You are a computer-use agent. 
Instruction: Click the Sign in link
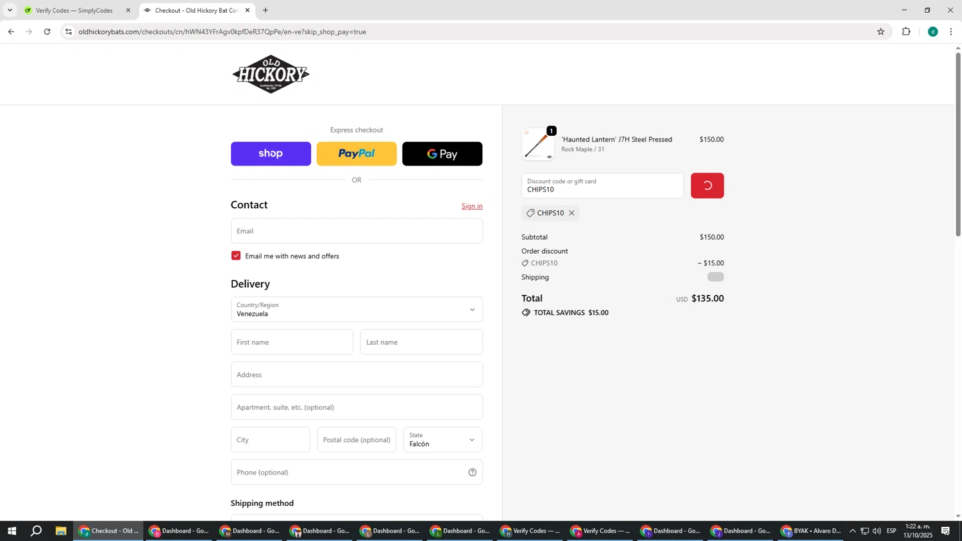click(472, 206)
